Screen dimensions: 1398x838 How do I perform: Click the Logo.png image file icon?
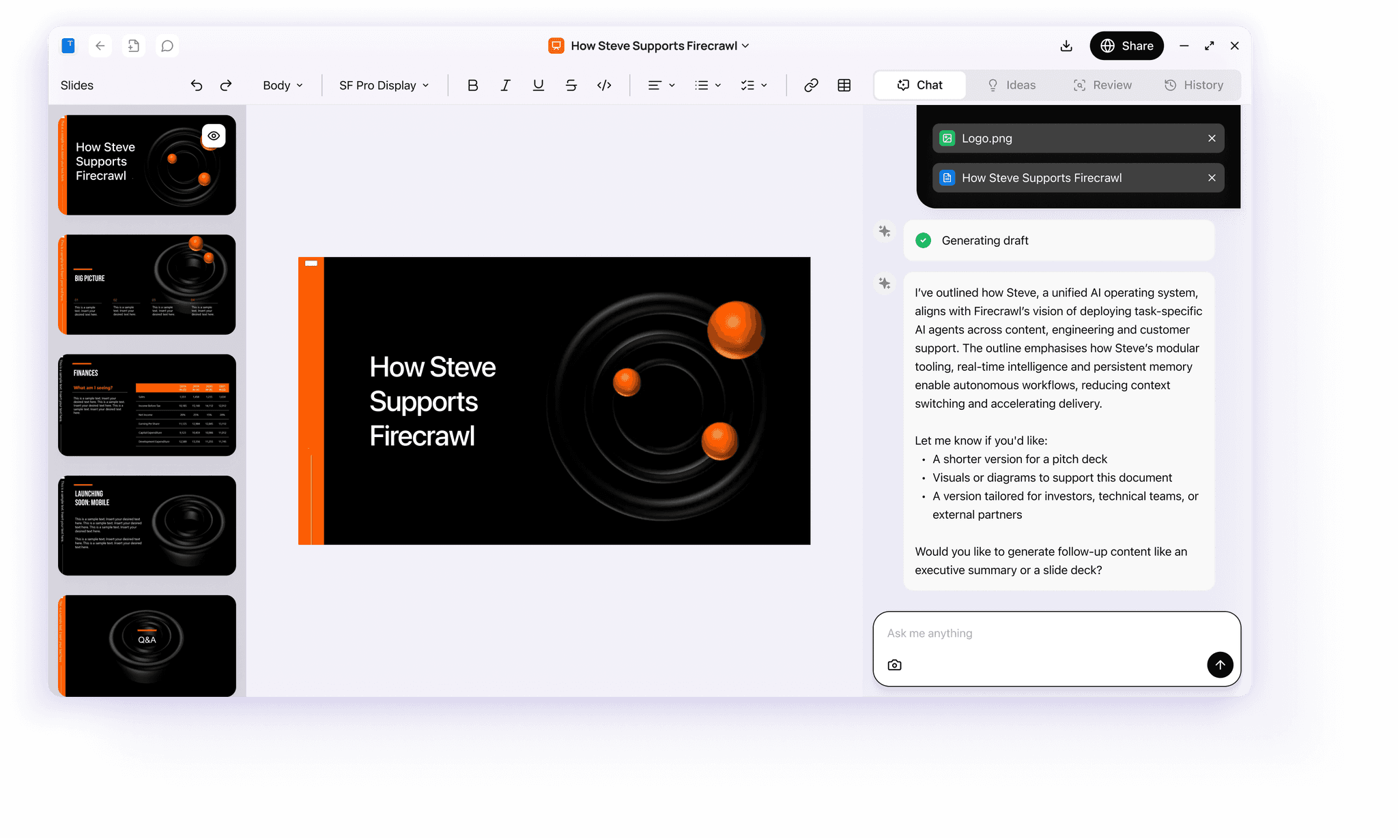(947, 138)
